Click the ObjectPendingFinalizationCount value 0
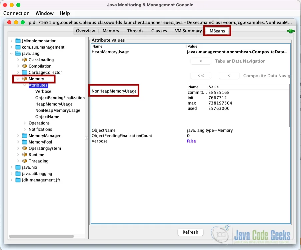Screen dimensions: 301x250 (x=188, y=136)
